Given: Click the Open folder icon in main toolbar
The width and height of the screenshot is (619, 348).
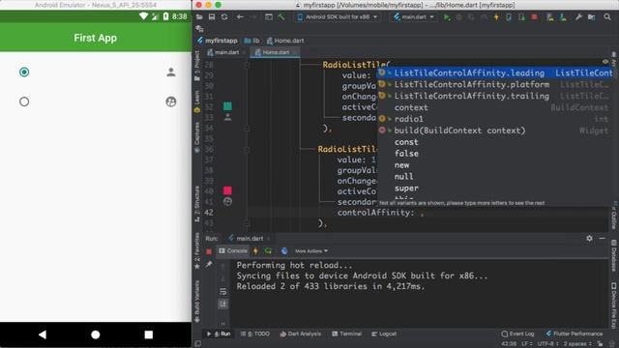Looking at the screenshot, I should [x=199, y=17].
